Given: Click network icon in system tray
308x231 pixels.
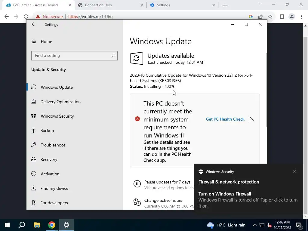Looking at the screenshot, I should [x=262, y=225].
